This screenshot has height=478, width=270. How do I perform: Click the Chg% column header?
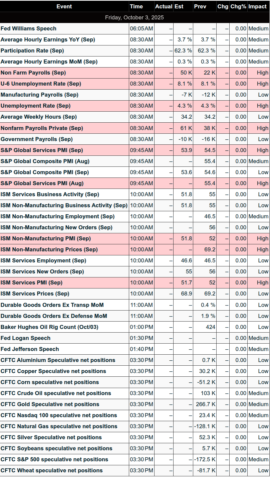(x=238, y=6)
